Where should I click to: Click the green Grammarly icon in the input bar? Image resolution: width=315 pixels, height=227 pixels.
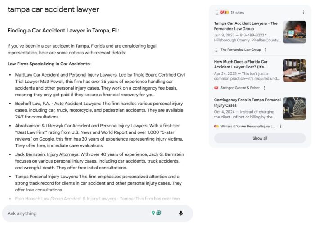[159, 213]
